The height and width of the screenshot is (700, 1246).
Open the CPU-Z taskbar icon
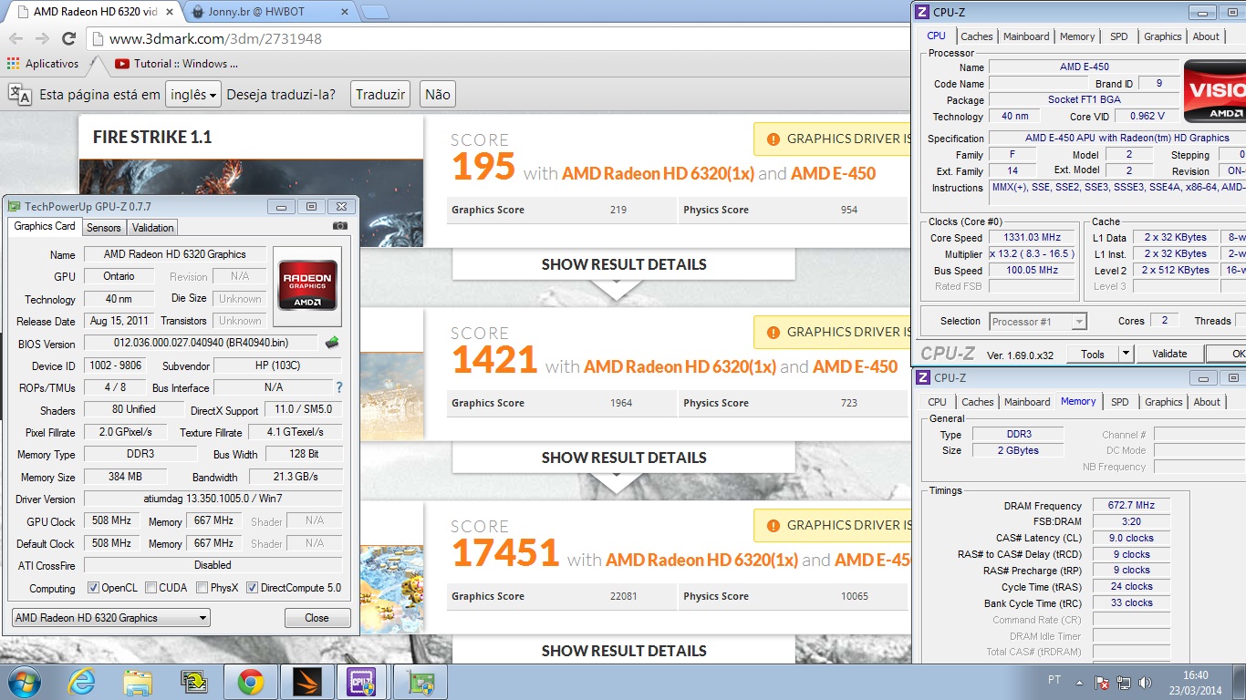click(x=362, y=682)
